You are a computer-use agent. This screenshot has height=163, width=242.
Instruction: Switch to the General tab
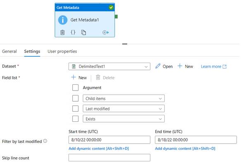(x=9, y=51)
